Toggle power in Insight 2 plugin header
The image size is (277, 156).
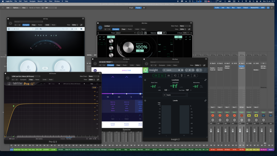point(146,64)
